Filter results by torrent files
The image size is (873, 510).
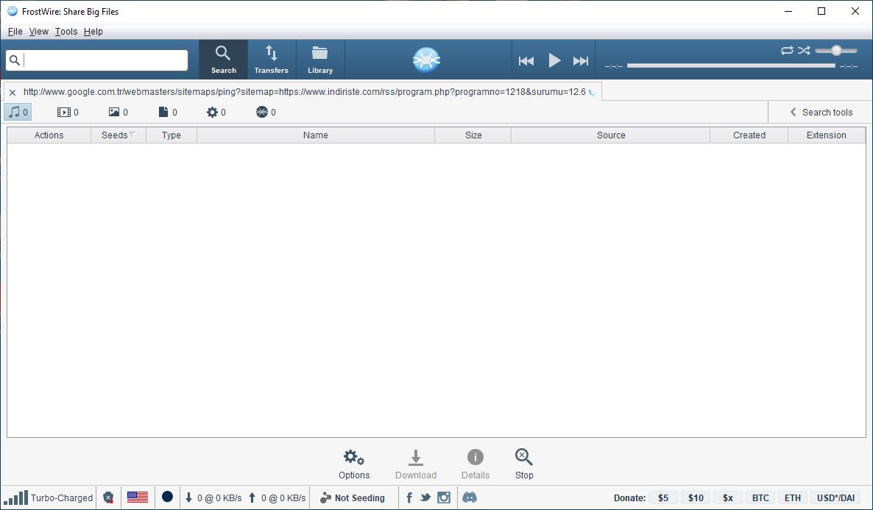click(x=266, y=112)
